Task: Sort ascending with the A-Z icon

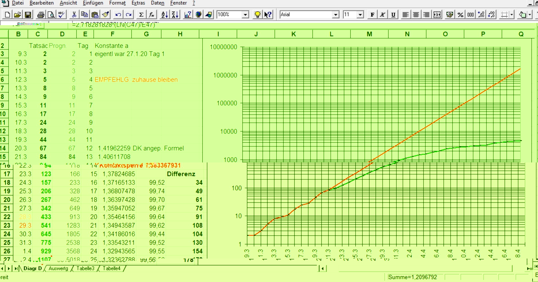Action: 164,15
